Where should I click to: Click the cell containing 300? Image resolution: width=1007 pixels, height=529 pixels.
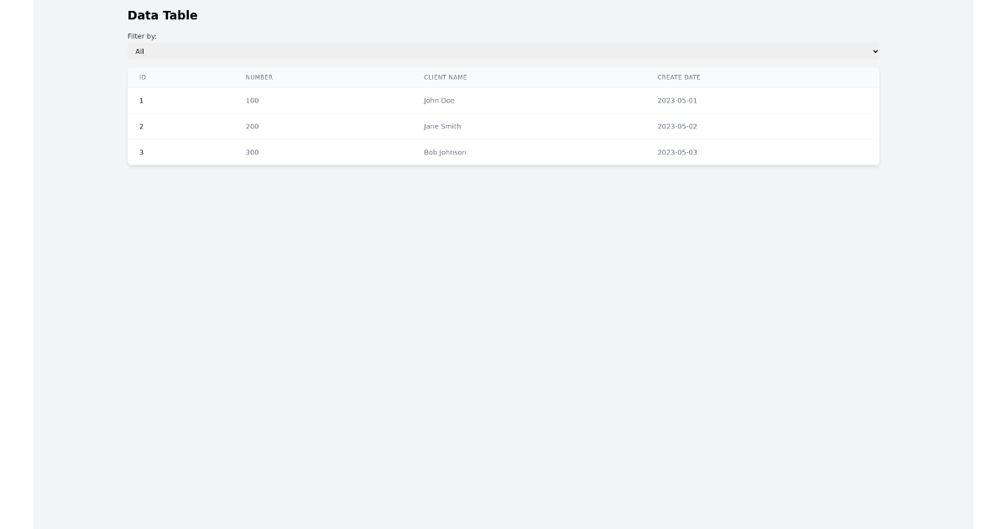coord(252,152)
